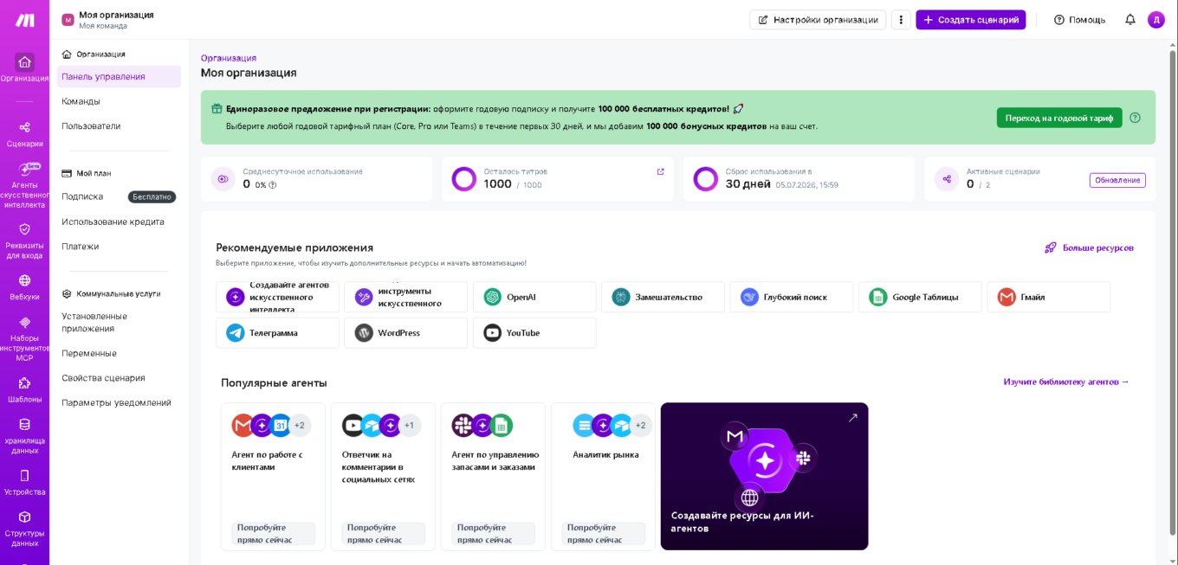Click info icon next to 0% usage
The width and height of the screenshot is (1178, 565).
(x=273, y=185)
